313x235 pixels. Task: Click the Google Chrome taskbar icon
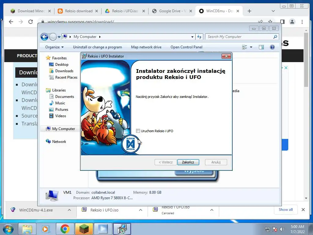click(65, 229)
